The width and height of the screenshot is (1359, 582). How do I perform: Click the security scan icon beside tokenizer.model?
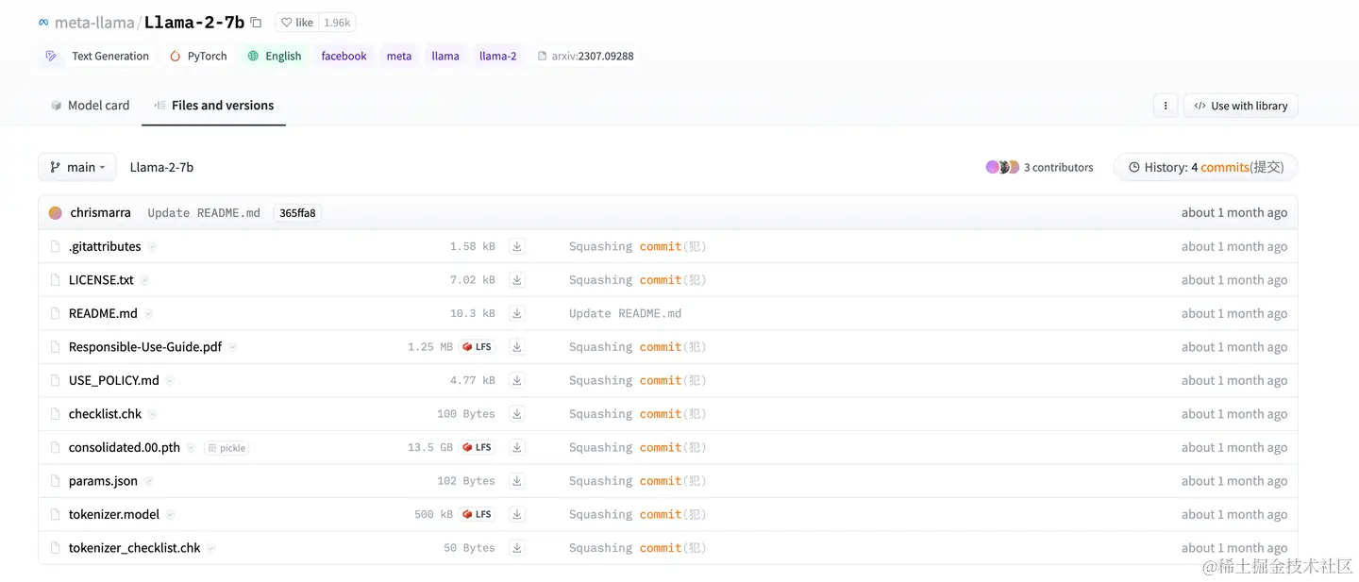(170, 515)
